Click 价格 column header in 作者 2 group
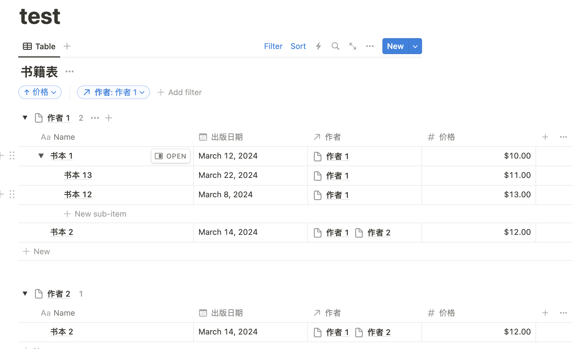 pos(441,313)
